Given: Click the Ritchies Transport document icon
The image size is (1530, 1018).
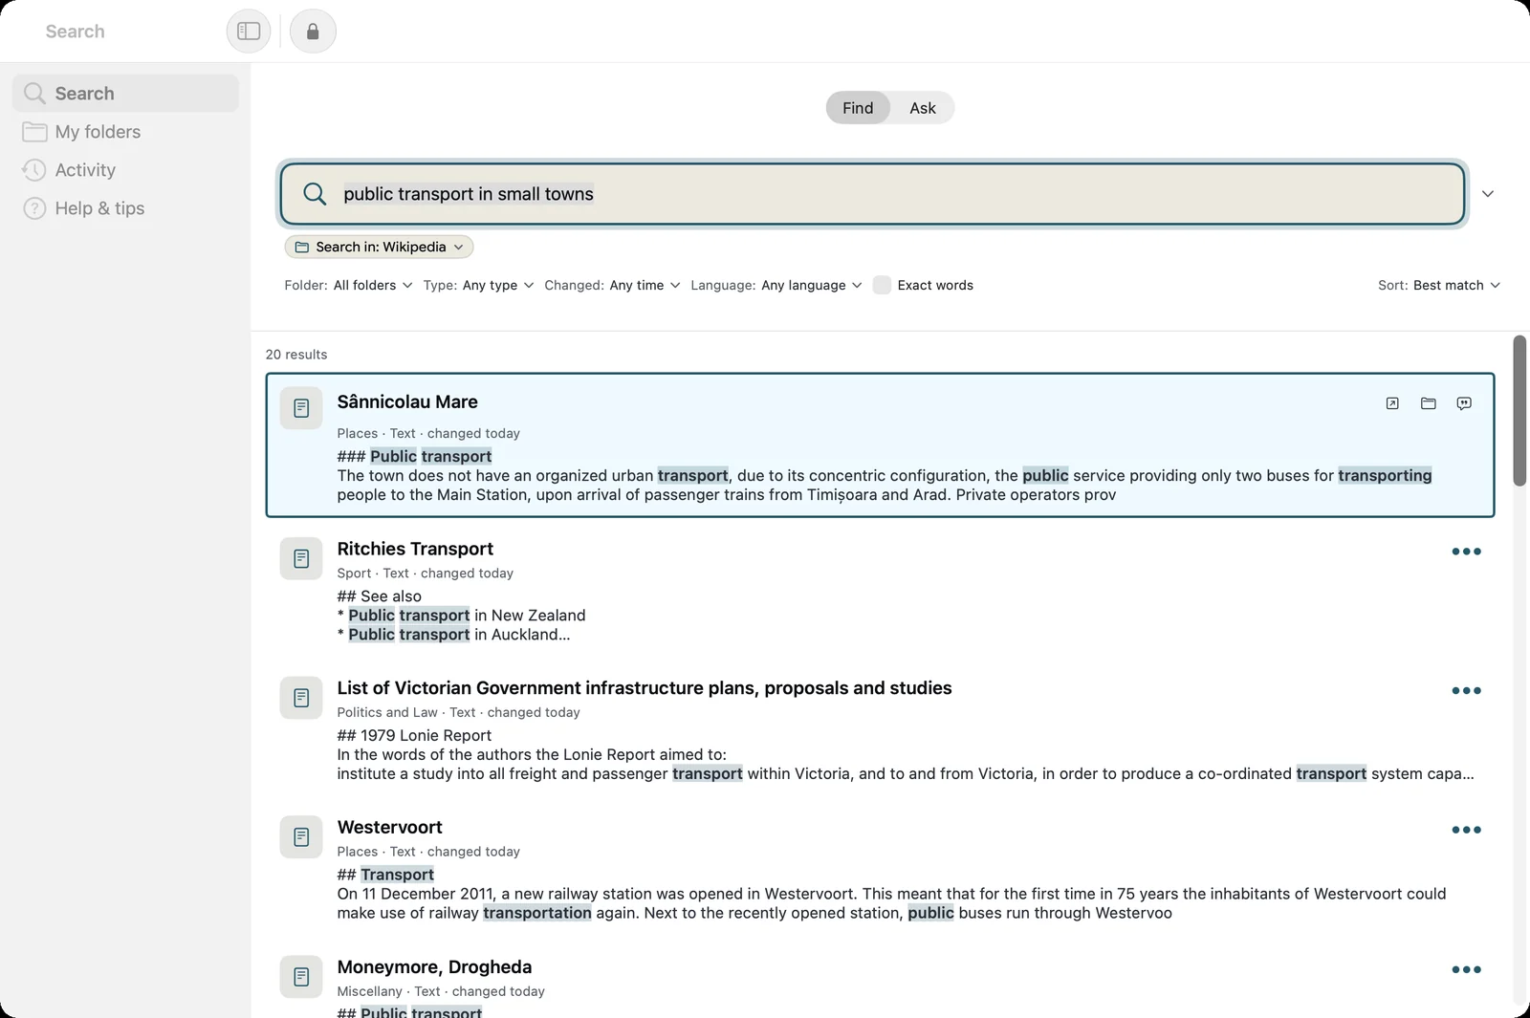Looking at the screenshot, I should click(301, 558).
